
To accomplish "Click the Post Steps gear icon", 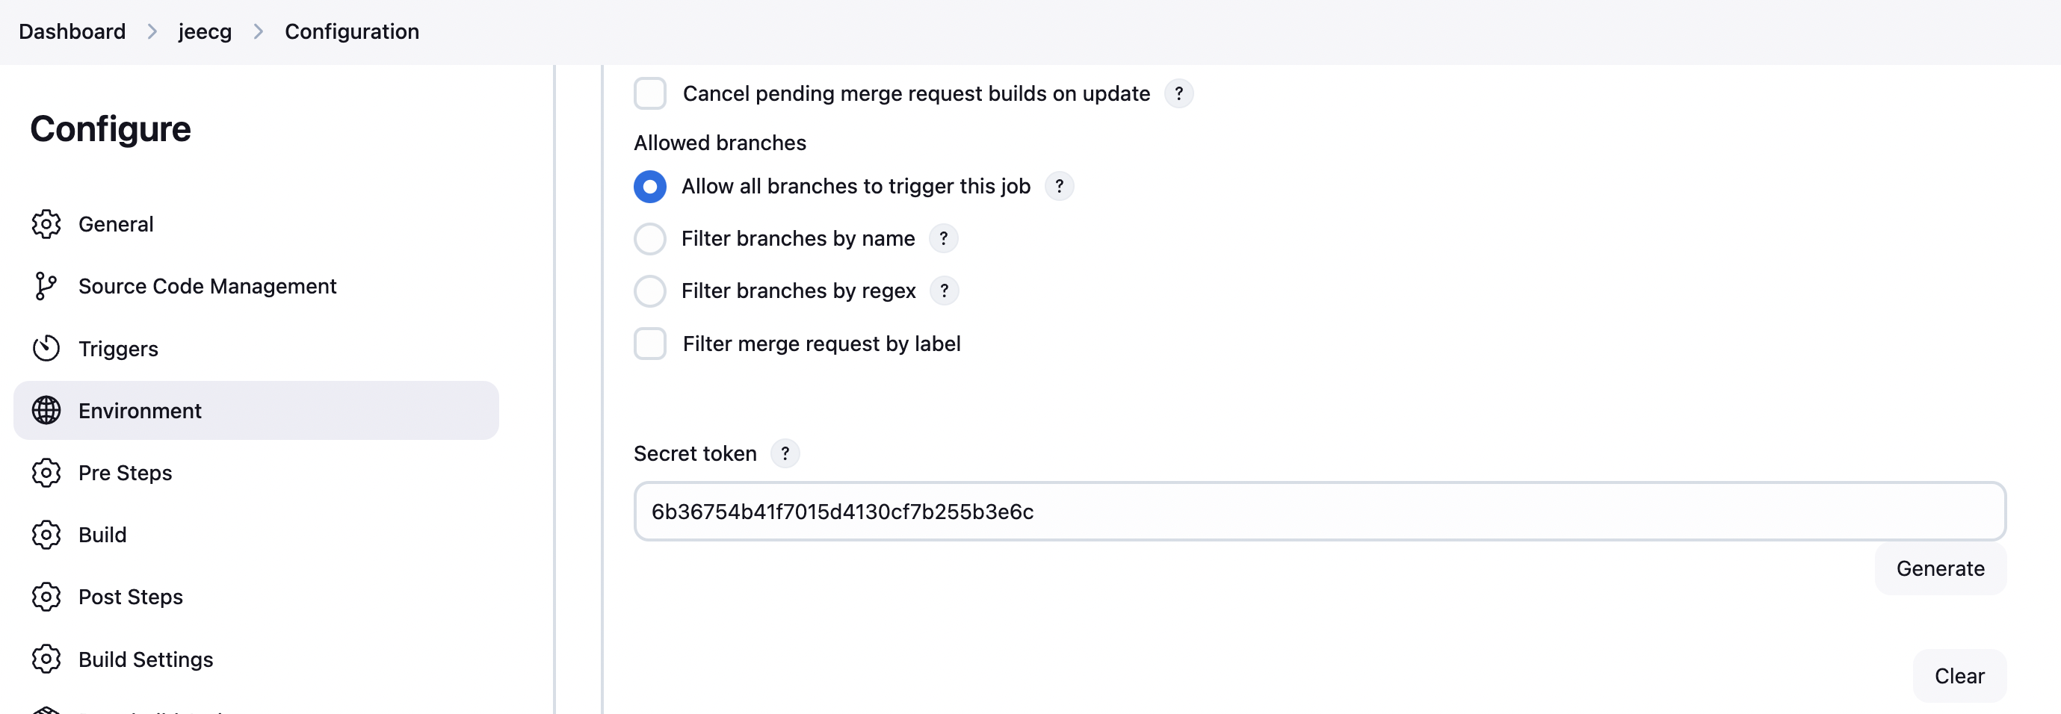I will 46,597.
